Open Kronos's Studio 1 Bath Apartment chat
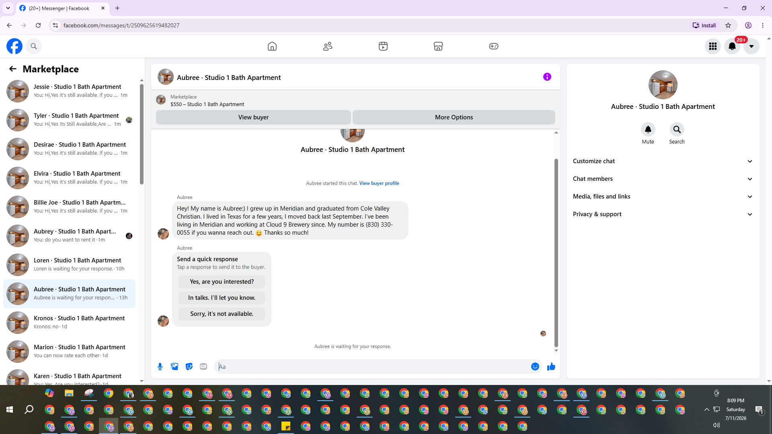The height and width of the screenshot is (434, 772). (70, 323)
